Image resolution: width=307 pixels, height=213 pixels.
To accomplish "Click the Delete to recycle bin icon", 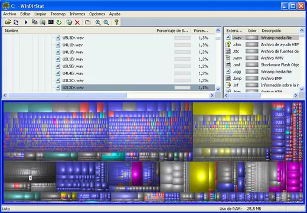I will tap(69, 22).
